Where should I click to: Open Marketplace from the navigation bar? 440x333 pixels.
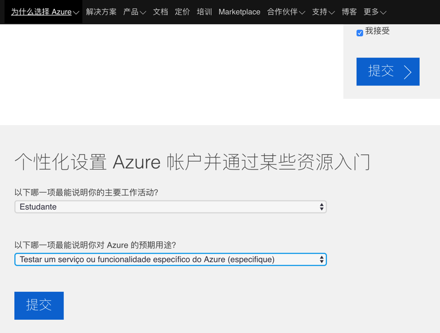pos(239,12)
